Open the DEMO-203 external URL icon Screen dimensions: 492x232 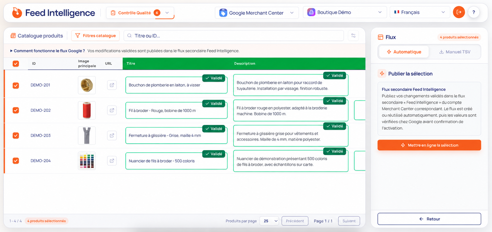[x=112, y=135]
